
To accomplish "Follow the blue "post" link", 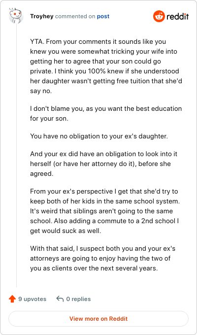I will 103,16.
